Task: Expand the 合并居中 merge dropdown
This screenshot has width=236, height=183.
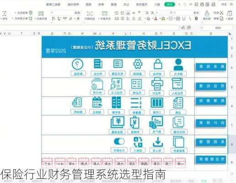Action: pos(99,19)
